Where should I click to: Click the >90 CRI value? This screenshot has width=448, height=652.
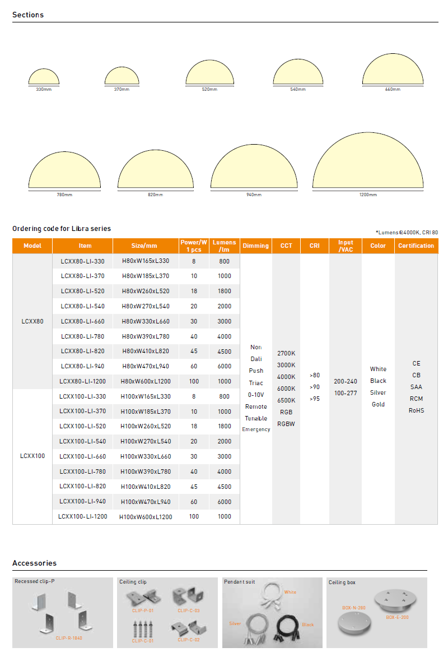[x=315, y=387]
